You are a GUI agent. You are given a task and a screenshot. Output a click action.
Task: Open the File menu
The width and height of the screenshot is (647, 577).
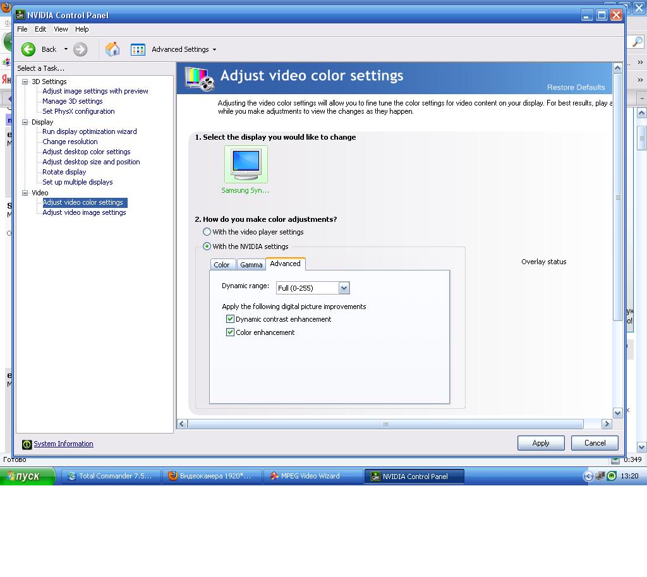(x=22, y=29)
